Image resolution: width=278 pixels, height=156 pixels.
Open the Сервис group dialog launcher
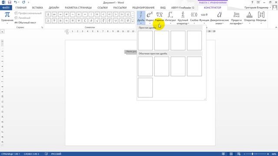click(42, 27)
